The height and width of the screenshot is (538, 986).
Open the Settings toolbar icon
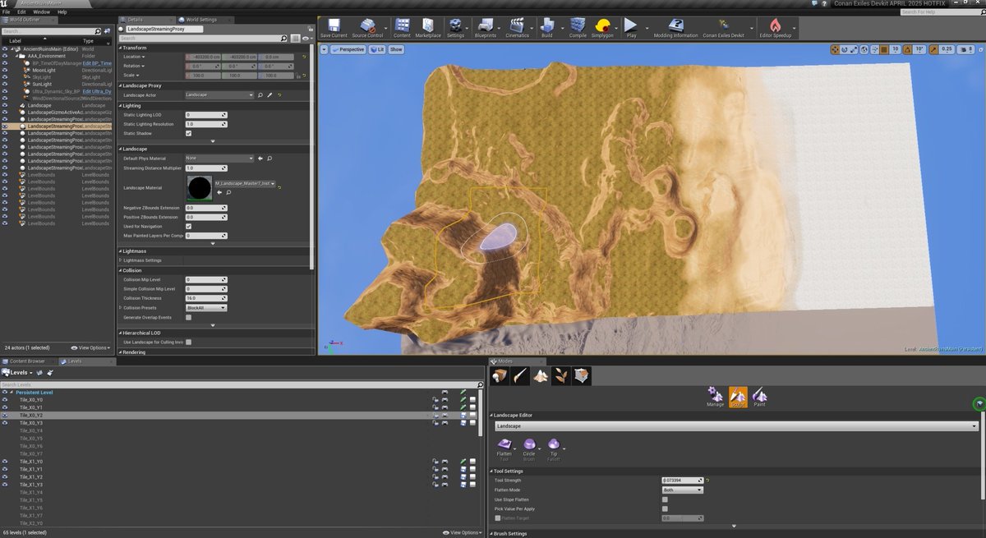click(455, 27)
